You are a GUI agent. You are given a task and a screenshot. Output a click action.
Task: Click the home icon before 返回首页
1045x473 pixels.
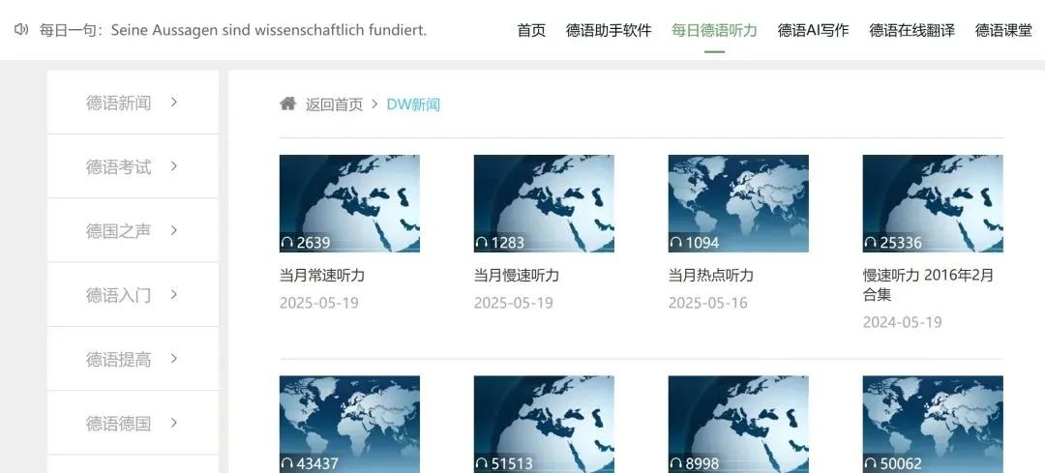288,103
